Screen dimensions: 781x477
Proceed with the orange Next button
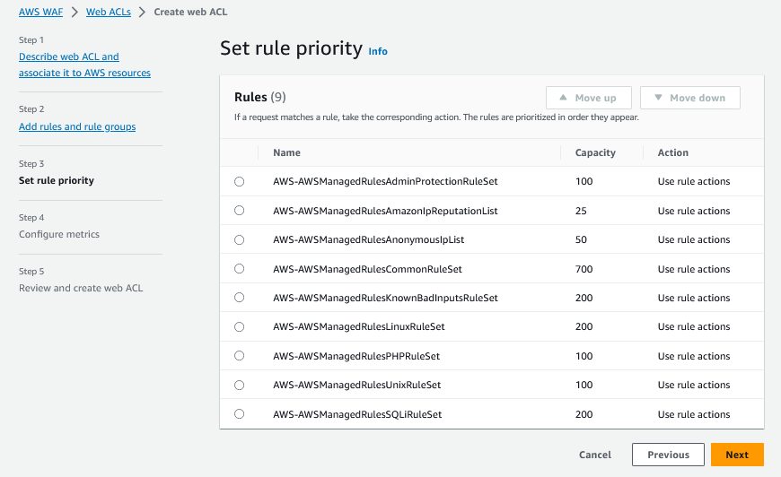pyautogui.click(x=737, y=455)
